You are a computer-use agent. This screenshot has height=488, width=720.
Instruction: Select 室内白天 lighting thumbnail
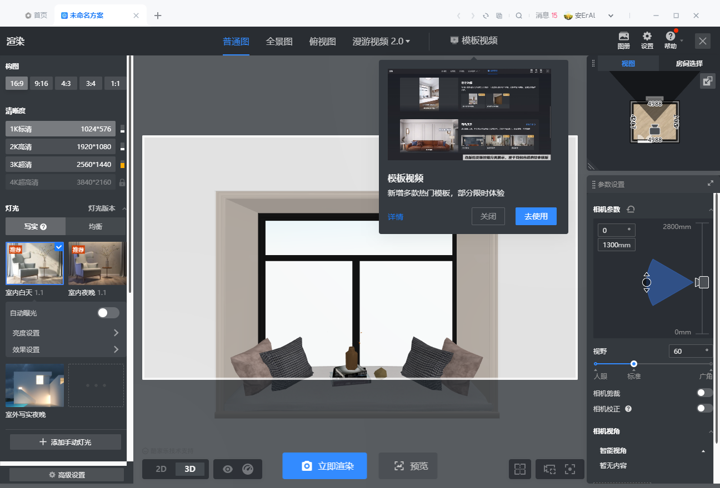tap(34, 263)
